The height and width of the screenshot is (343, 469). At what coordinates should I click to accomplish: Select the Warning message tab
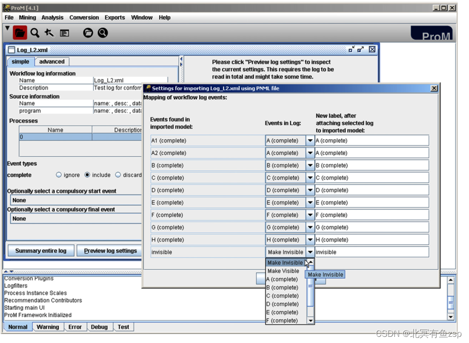pos(48,327)
